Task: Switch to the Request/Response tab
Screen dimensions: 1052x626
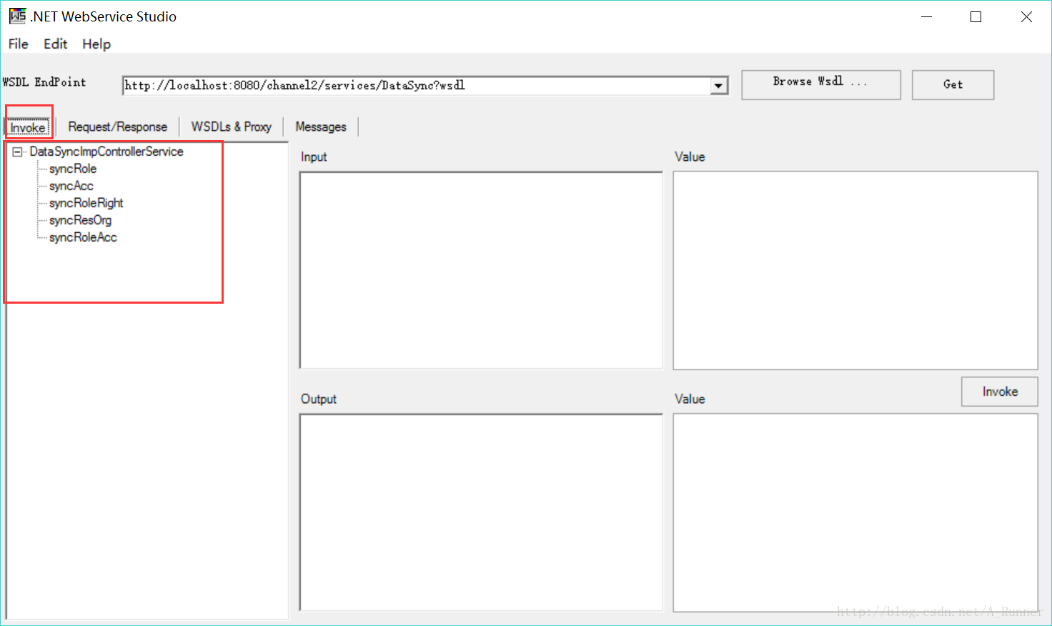Action: (x=118, y=126)
